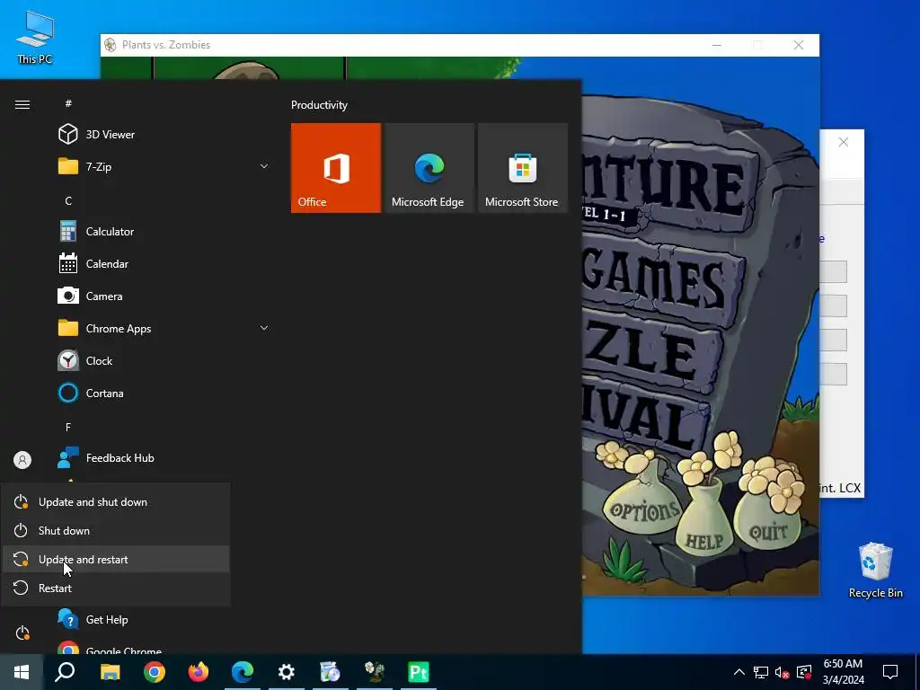The height and width of the screenshot is (690, 920).
Task: Click the Productivity group title
Action: pyautogui.click(x=319, y=105)
